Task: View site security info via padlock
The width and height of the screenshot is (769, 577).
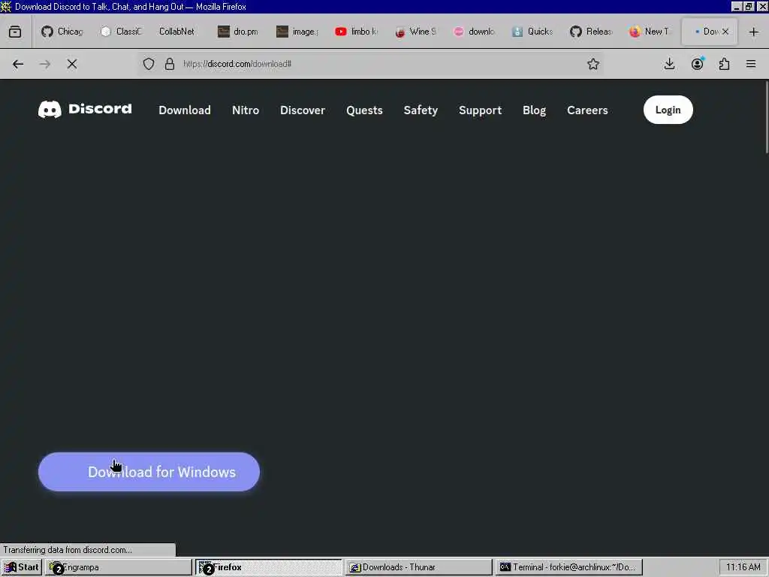Action: coord(170,65)
